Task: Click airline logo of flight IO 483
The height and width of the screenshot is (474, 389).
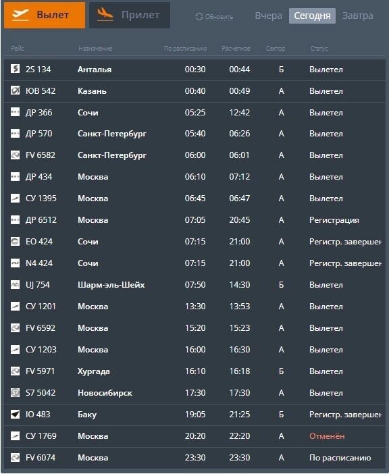Action: pos(15,414)
